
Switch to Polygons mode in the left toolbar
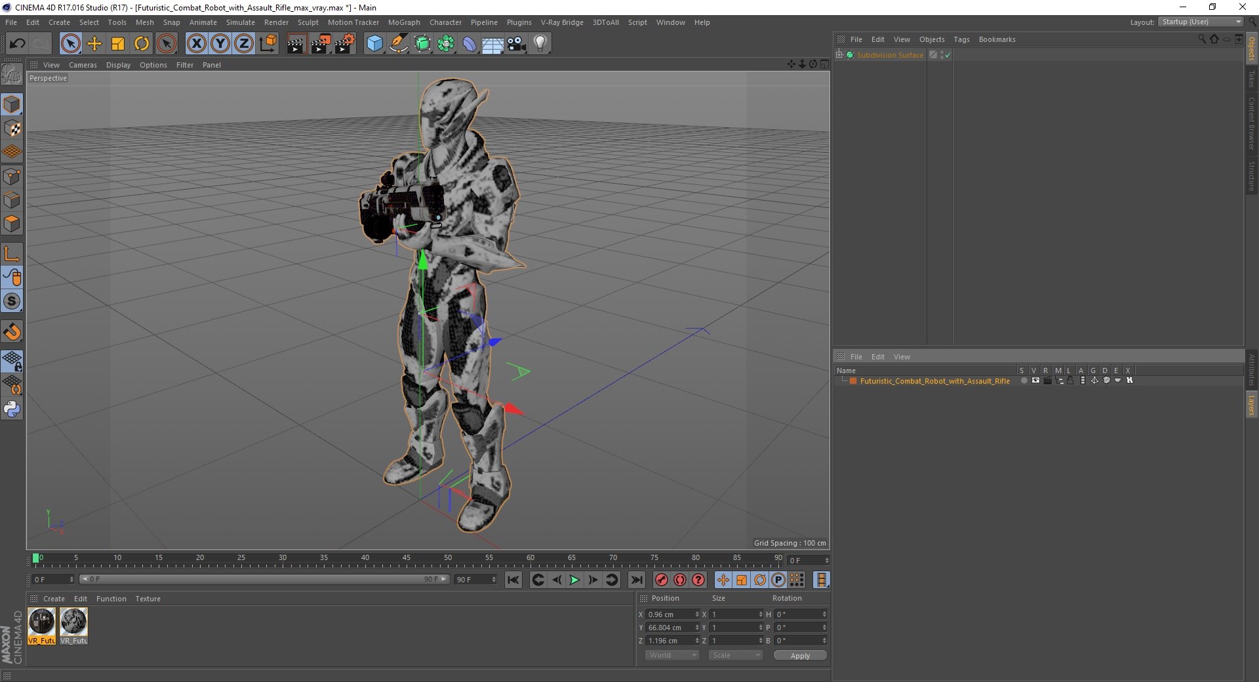[12, 224]
